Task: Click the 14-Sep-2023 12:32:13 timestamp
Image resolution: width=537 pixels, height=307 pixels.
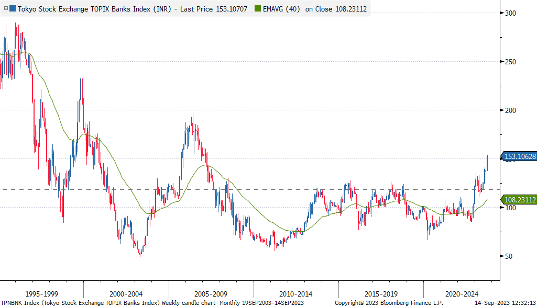Action: [x=505, y=303]
